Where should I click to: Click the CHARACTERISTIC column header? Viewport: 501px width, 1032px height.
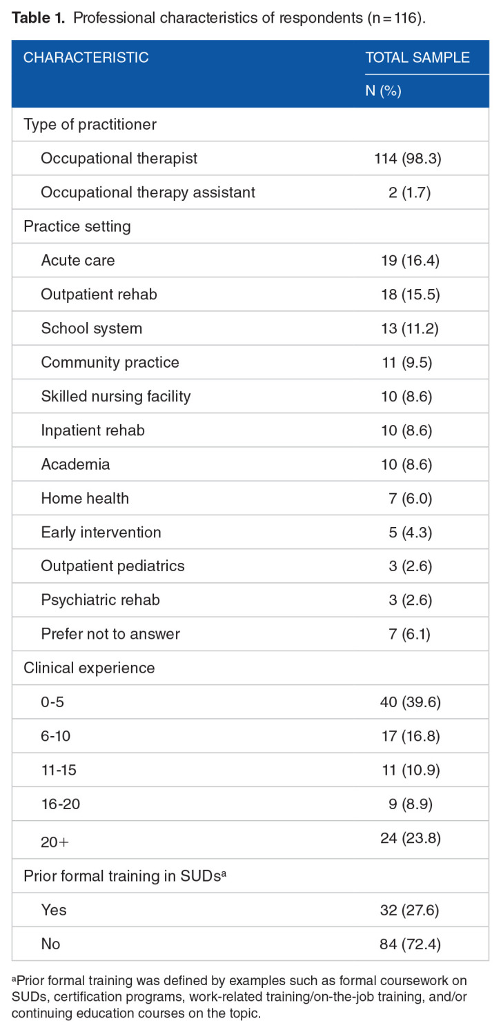point(86,58)
